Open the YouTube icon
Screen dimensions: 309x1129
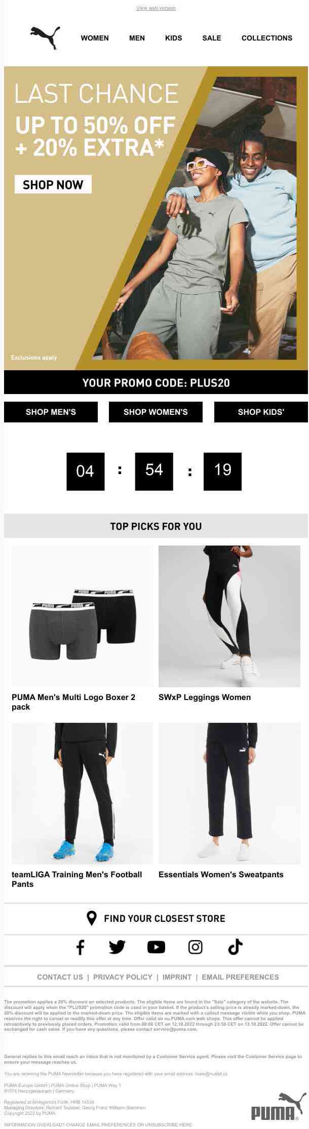(x=156, y=947)
